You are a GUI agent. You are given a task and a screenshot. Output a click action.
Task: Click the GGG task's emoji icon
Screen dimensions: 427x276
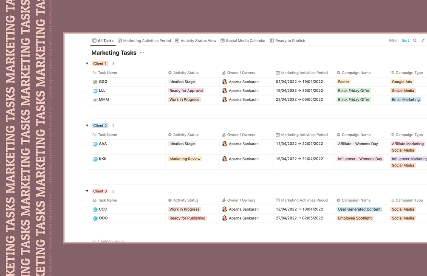click(95, 82)
